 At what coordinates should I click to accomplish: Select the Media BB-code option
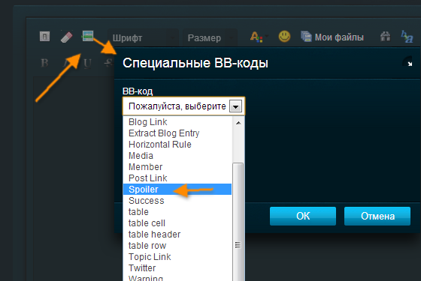(177, 156)
